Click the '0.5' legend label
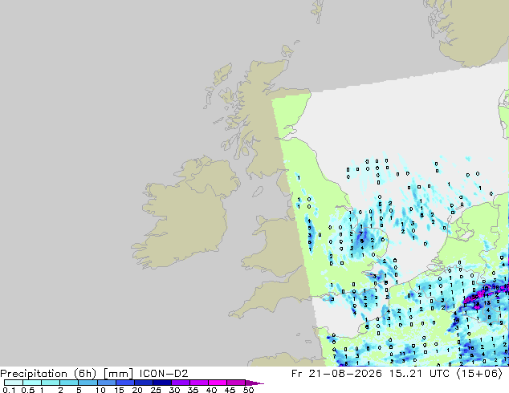This screenshot has width=509, height=393. (28, 390)
